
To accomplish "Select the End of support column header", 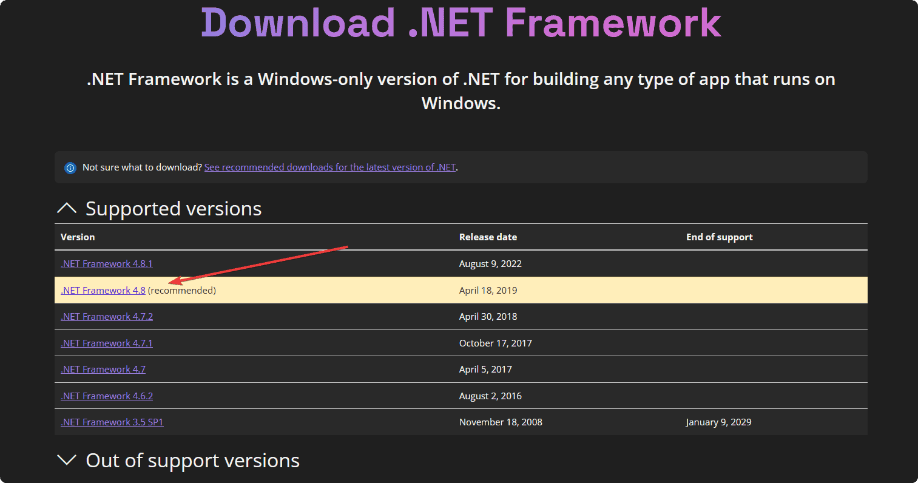I will click(x=720, y=237).
